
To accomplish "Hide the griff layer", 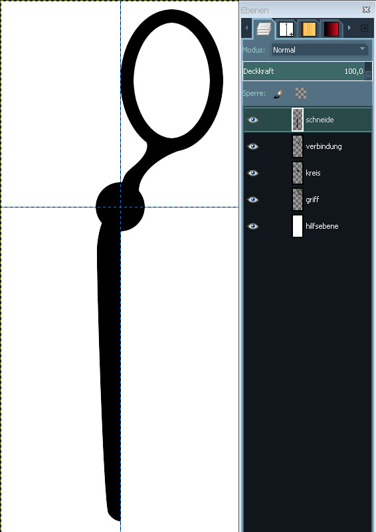I will pos(252,199).
